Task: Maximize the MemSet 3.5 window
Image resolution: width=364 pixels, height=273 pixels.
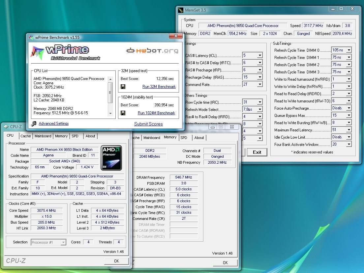Action: (x=341, y=9)
